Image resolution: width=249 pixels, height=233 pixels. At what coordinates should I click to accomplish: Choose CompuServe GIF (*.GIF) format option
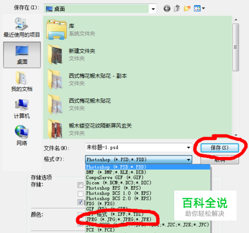pyautogui.click(x=148, y=178)
